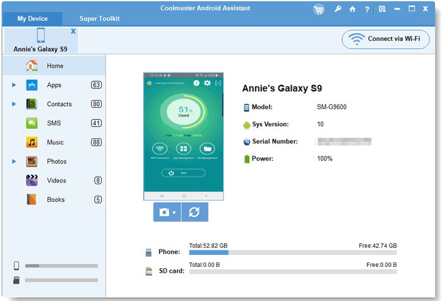Open the shopping cart purchase icon
This screenshot has width=442, height=301.
[319, 10]
